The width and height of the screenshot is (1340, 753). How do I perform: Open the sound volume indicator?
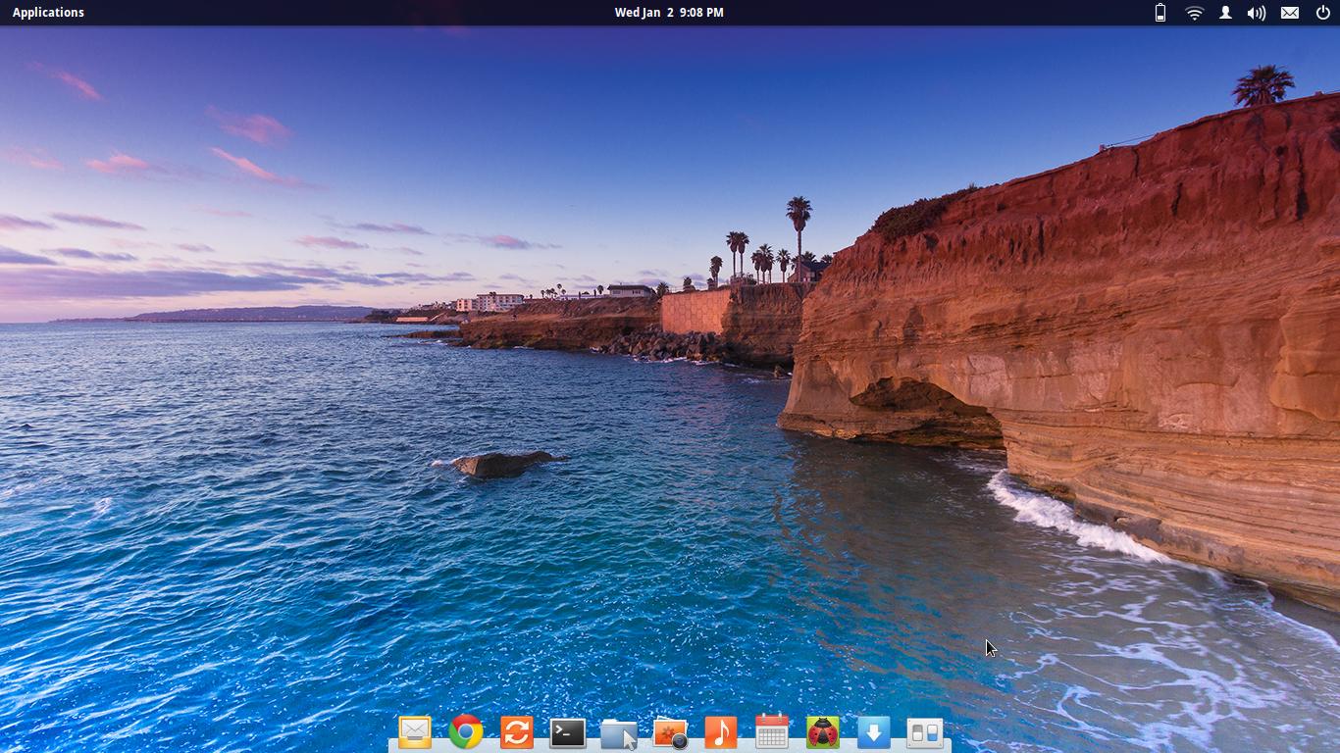click(1257, 13)
